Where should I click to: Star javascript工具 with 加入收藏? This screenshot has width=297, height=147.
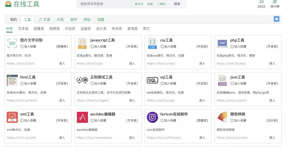pyautogui.click(x=98, y=46)
